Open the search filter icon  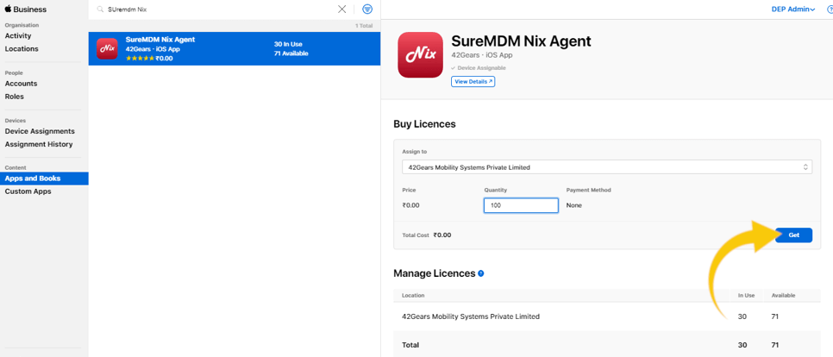tap(367, 9)
